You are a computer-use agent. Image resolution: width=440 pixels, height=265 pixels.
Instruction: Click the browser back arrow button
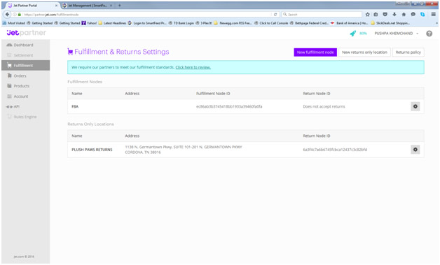[8, 14]
